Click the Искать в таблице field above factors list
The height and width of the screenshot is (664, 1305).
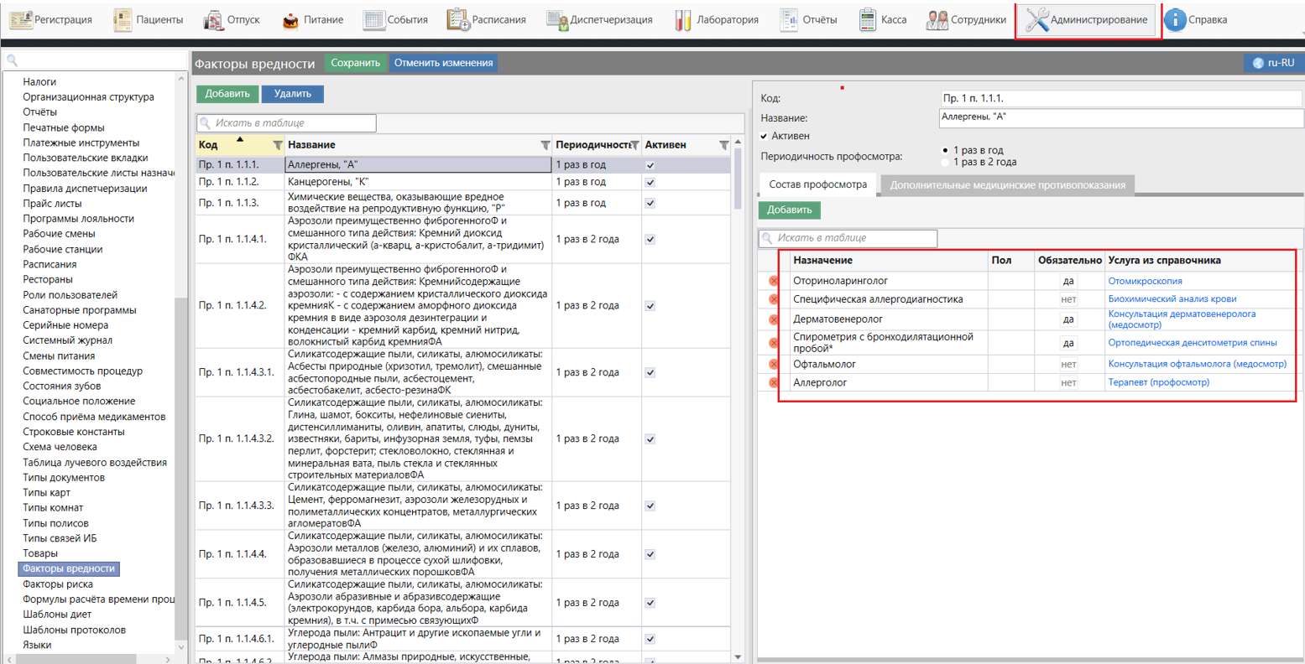pyautogui.click(x=287, y=123)
